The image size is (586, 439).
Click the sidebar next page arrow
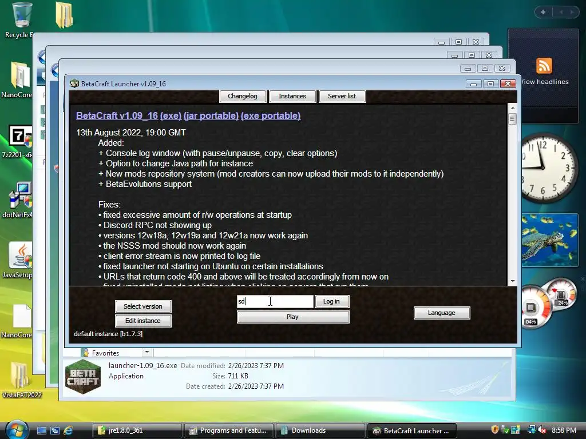tap(572, 12)
